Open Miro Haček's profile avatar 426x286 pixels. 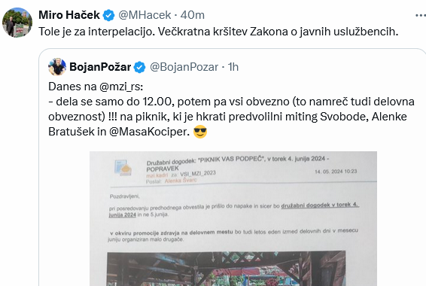click(17, 23)
